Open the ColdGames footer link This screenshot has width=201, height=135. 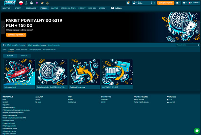[x=72, y=102]
